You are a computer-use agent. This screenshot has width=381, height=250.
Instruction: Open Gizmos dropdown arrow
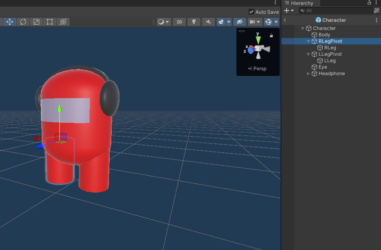(276, 22)
